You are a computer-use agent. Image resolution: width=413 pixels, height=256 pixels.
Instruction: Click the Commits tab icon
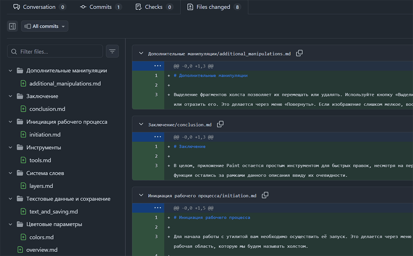[x=83, y=7]
